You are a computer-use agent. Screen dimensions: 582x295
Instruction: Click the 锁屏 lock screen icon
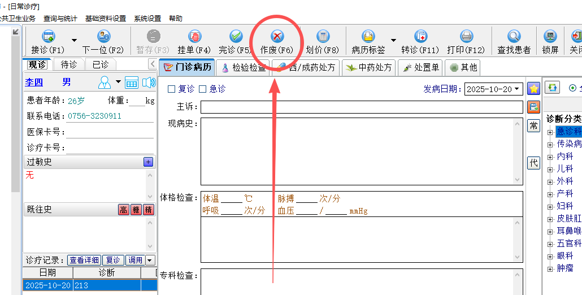pos(550,37)
